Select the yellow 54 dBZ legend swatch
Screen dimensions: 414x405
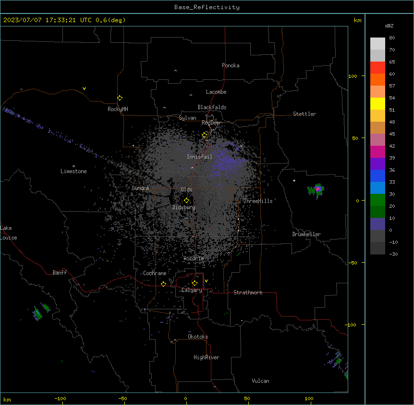point(377,103)
